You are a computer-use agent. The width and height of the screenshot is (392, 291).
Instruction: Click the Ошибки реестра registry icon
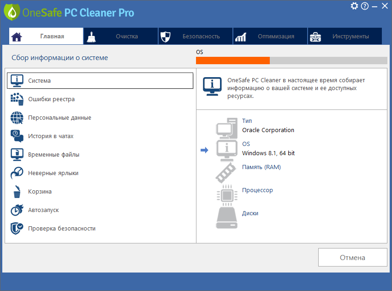(17, 99)
